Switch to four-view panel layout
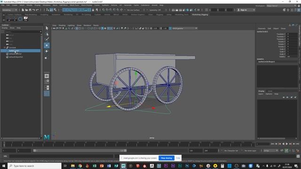Screen dimensions: 301x169 [x=47, y=82]
